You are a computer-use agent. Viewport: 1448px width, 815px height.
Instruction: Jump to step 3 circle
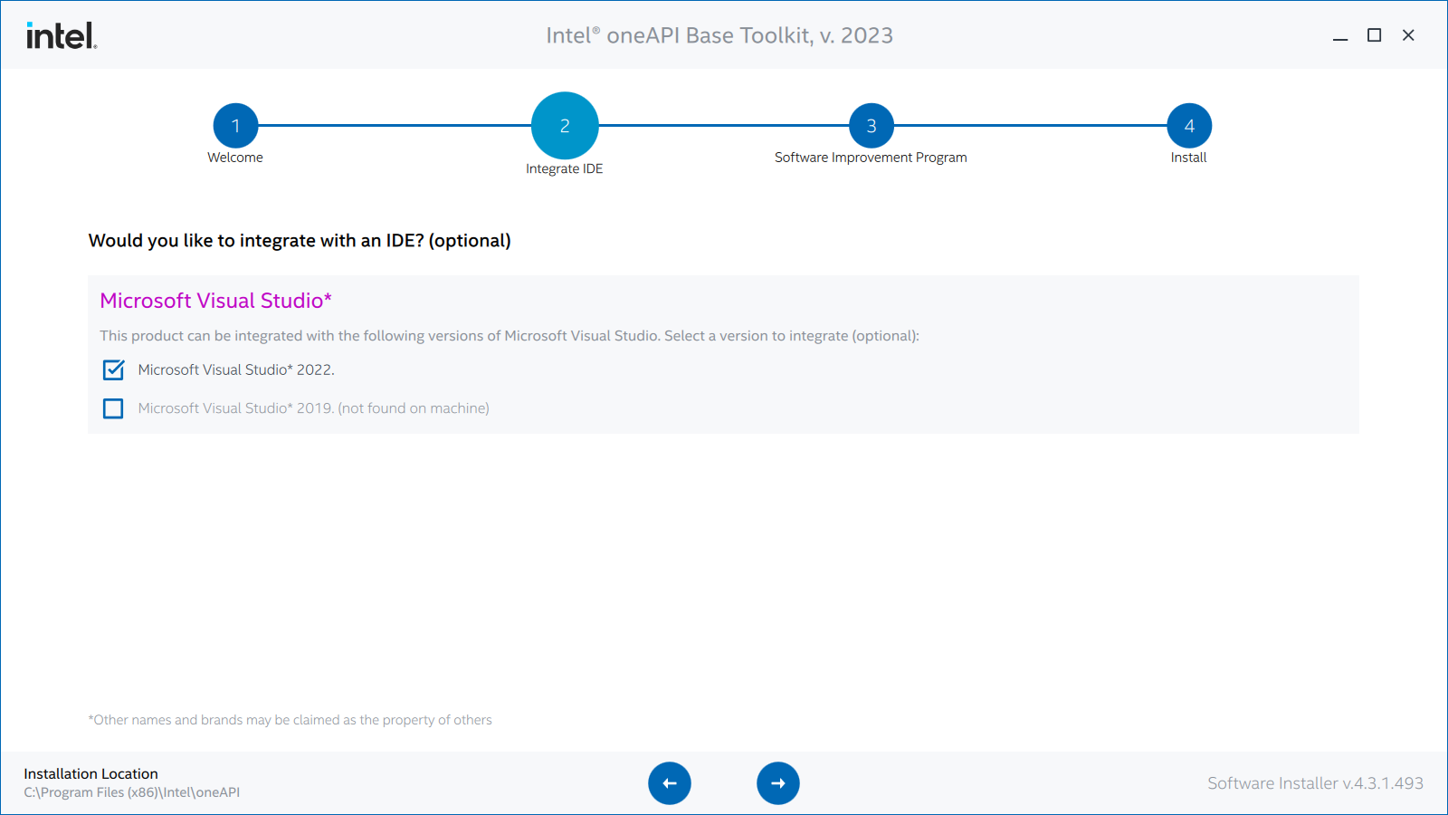[x=872, y=126]
